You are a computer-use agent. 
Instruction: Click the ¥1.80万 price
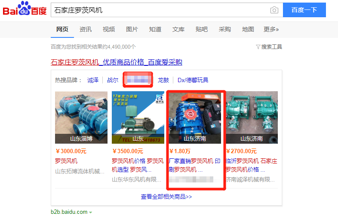click(180, 151)
